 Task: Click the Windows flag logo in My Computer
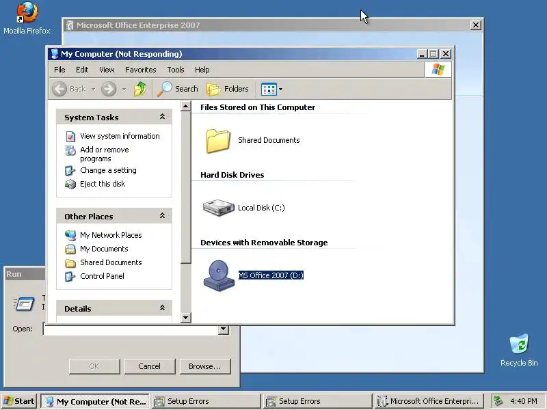pyautogui.click(x=438, y=70)
